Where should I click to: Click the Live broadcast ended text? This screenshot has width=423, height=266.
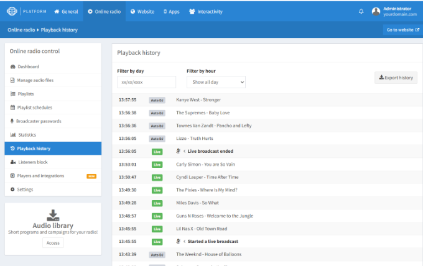210,151
